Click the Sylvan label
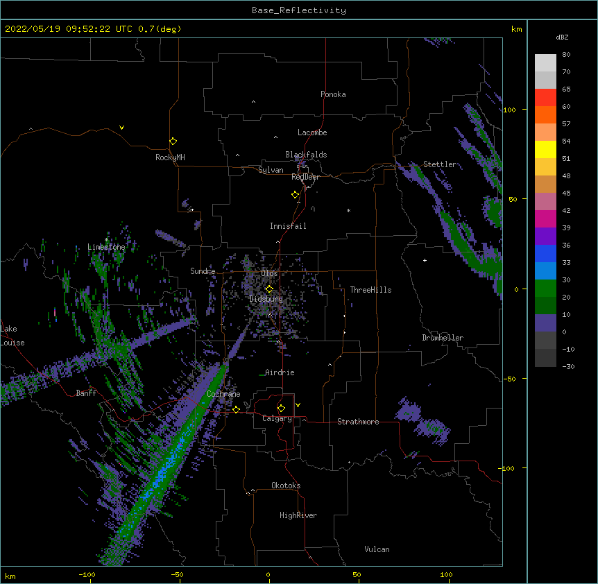 pyautogui.click(x=271, y=170)
